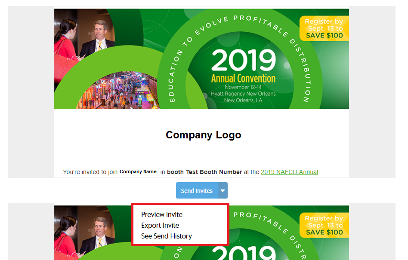The image size is (408, 260).
Task: Click the November 12-14 date text
Action: pos(243,87)
